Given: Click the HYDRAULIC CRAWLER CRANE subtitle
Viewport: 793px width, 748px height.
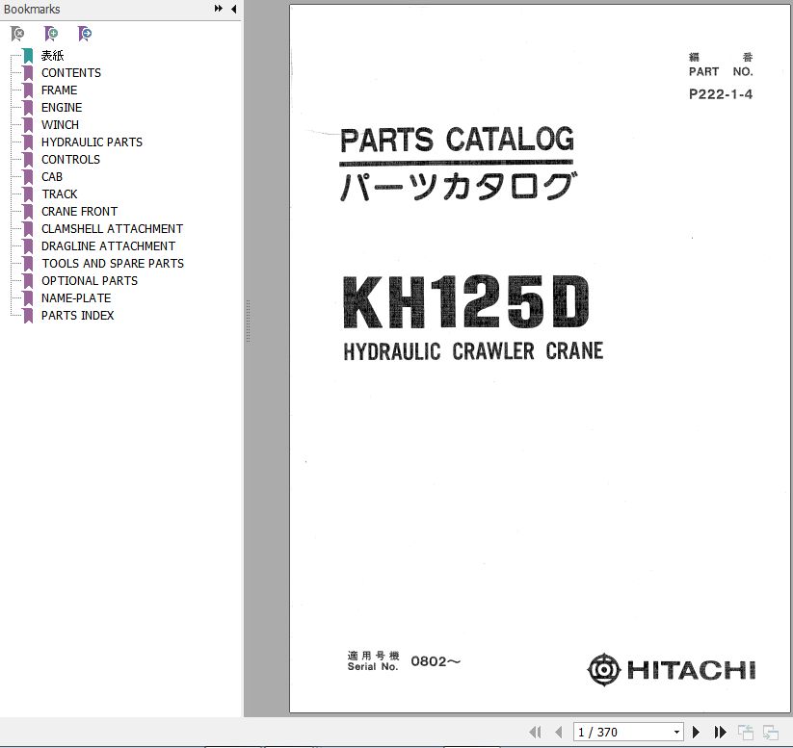Looking at the screenshot, I should point(473,351).
